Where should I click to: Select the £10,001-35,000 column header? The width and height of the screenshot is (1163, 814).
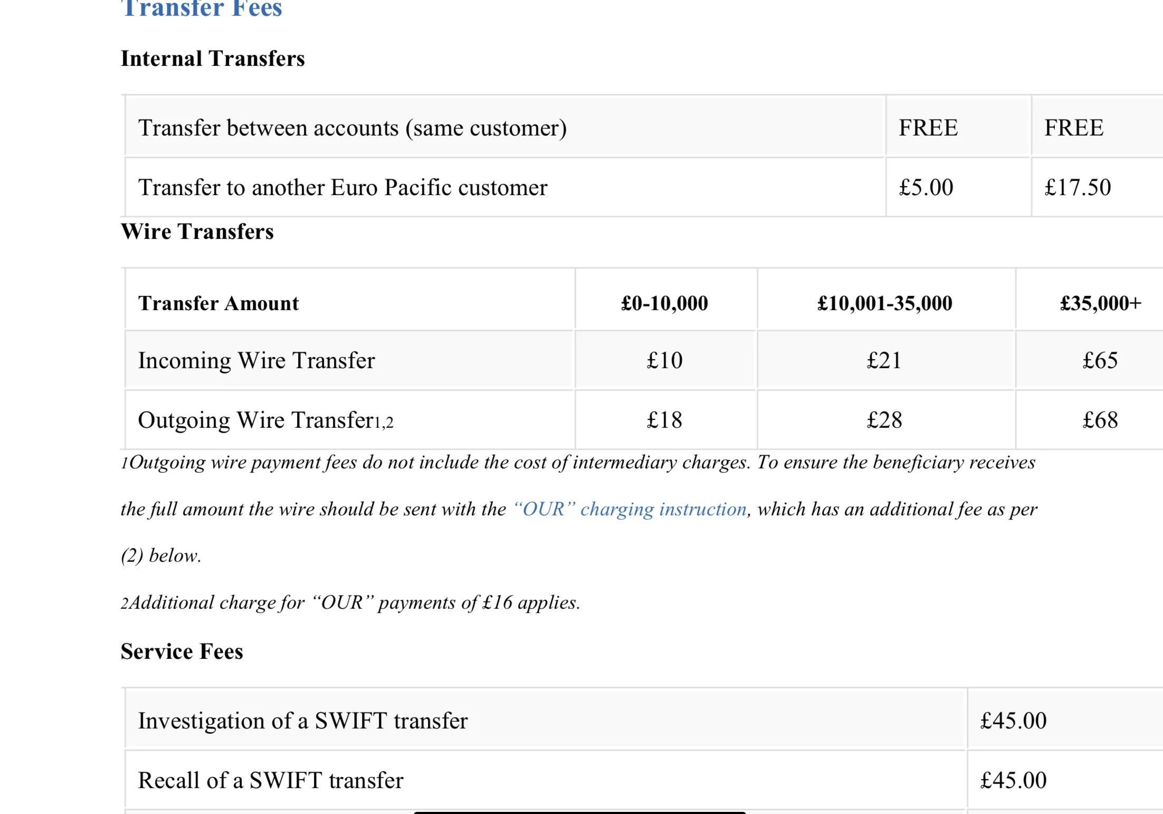[885, 303]
